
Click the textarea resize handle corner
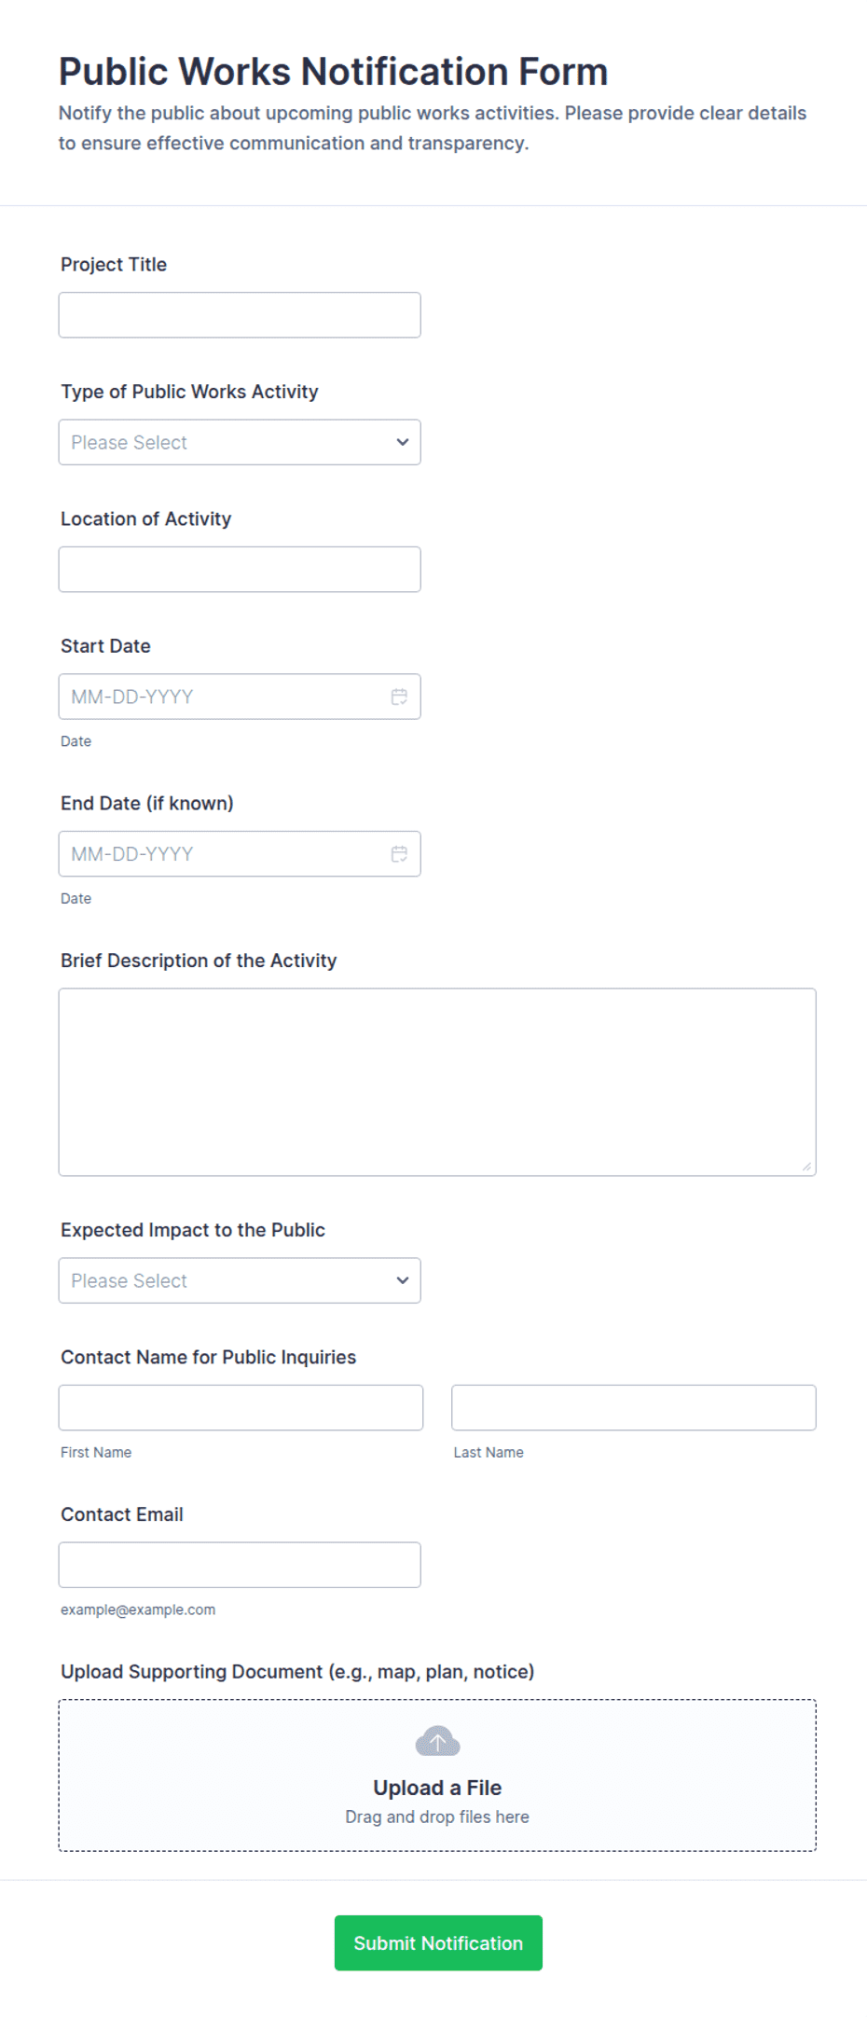coord(806,1166)
